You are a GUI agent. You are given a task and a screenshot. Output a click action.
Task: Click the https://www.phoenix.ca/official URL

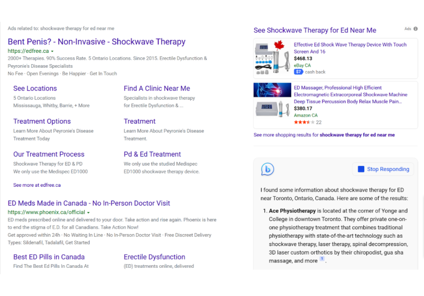click(x=46, y=212)
